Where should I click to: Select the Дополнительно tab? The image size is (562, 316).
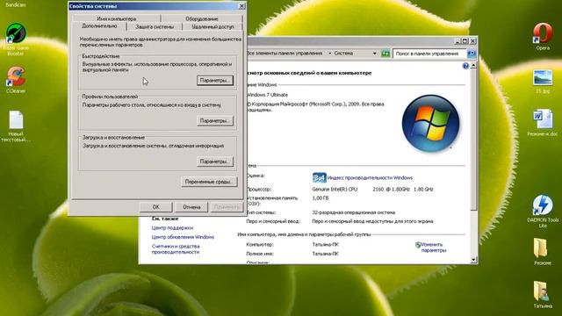click(99, 25)
